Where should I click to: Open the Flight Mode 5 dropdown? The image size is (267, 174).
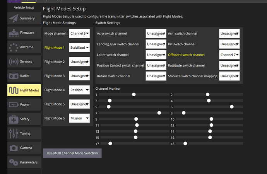coord(79,104)
